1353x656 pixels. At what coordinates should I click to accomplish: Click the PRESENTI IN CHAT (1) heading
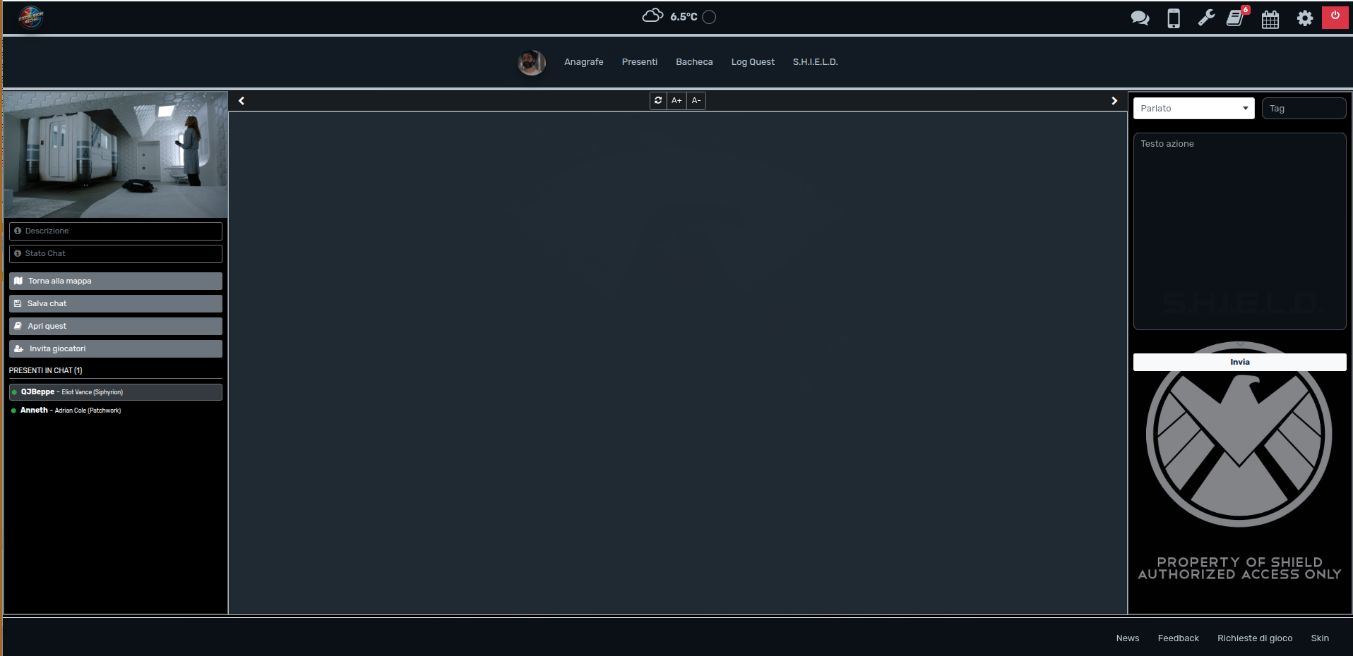[x=46, y=370]
